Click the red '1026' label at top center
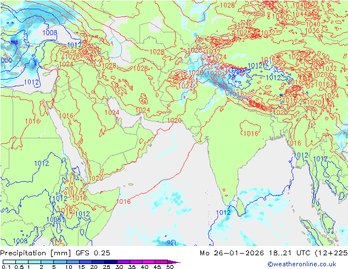 tap(227, 5)
